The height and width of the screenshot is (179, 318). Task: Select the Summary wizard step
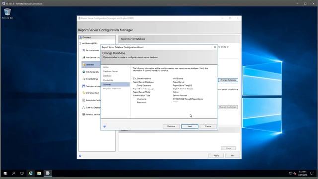pos(115,84)
